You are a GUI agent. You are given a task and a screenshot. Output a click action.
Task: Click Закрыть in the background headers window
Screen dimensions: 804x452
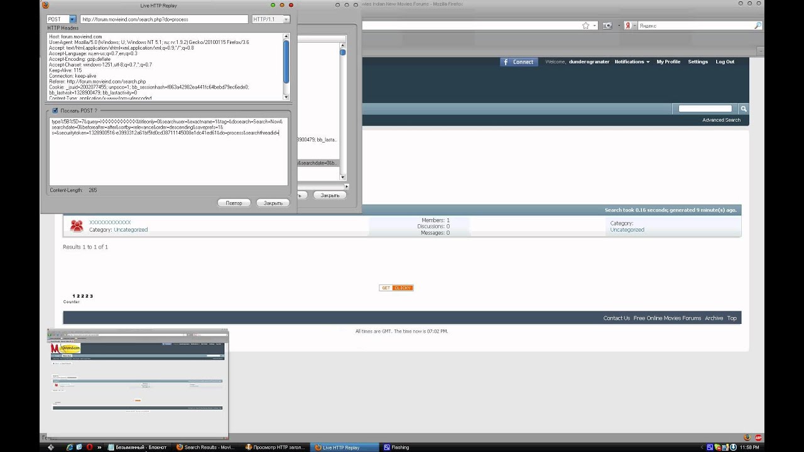[330, 195]
